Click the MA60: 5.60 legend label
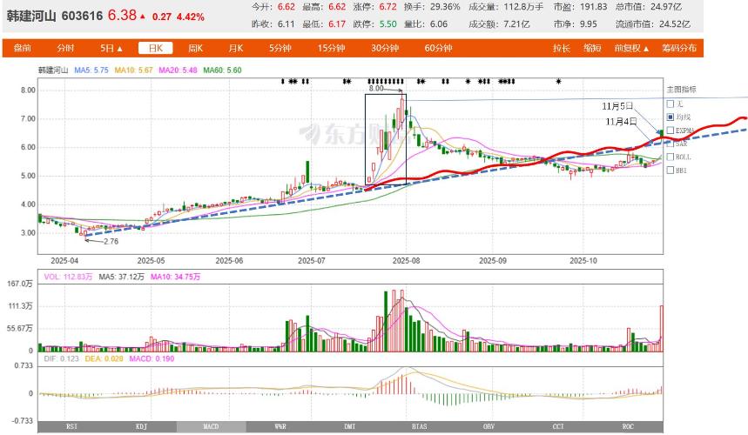The width and height of the screenshot is (748, 435). click(222, 70)
